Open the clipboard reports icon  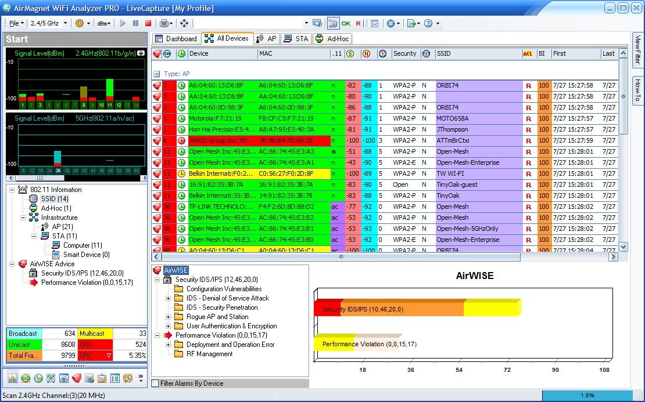coord(102,378)
